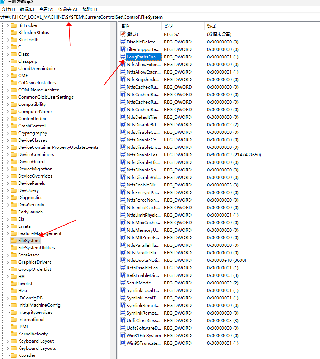Image resolution: width=320 pixels, height=359 pixels.
Task: Open the 收藏夹(A) menu
Action: [67, 9]
